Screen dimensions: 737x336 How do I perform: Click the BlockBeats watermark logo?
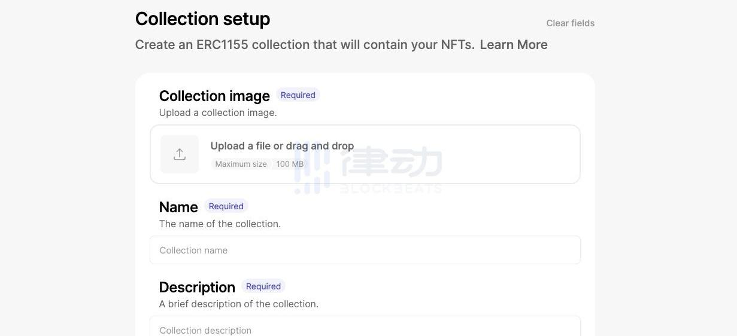[x=368, y=169]
